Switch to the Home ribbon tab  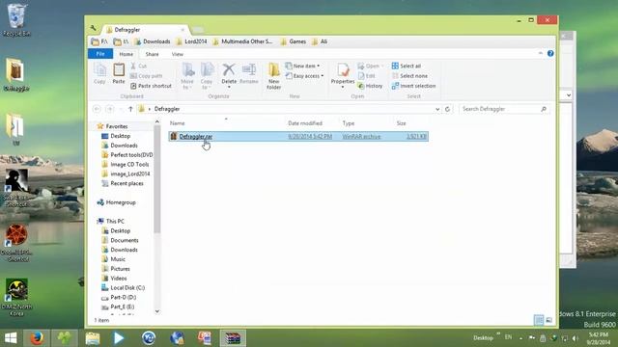pyautogui.click(x=126, y=54)
